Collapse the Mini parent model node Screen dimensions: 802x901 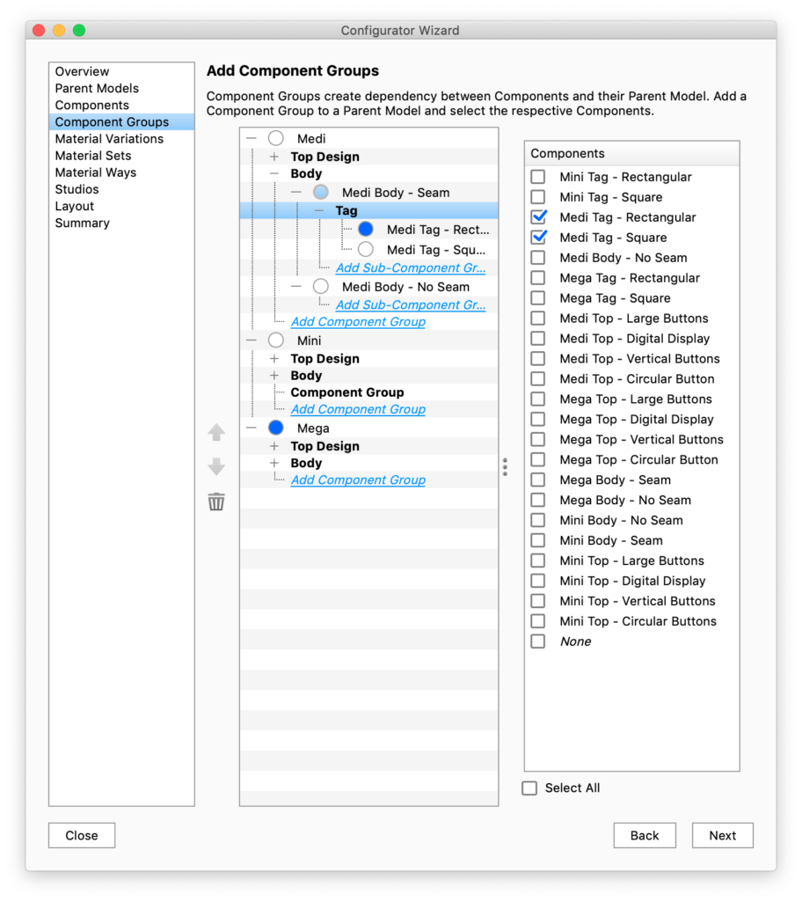(x=252, y=341)
